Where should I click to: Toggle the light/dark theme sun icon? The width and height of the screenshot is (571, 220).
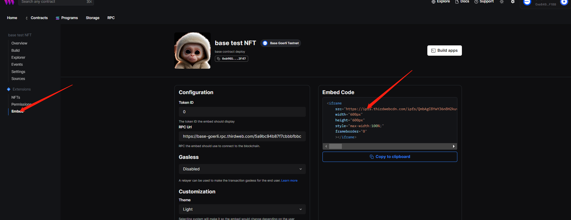[502, 2]
